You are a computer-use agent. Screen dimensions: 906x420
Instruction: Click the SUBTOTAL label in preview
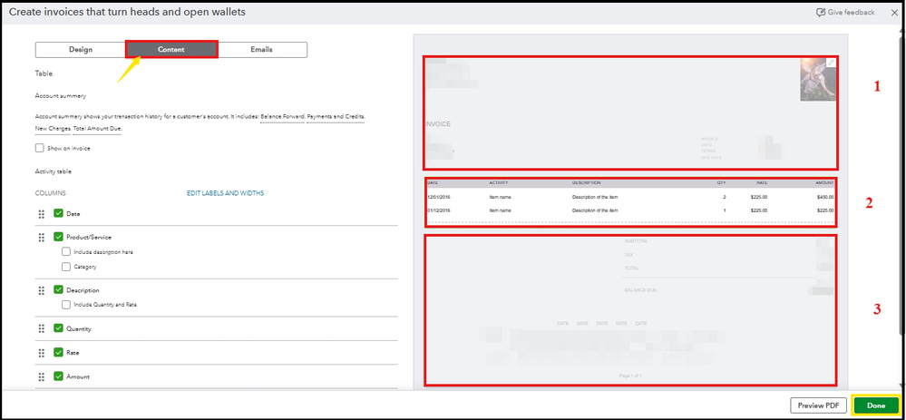point(636,241)
